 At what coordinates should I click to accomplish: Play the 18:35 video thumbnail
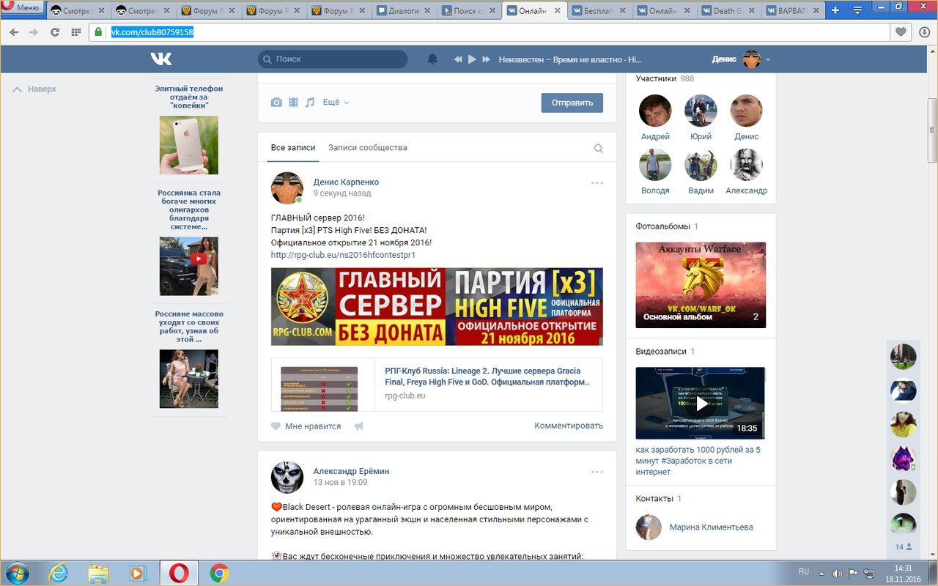701,404
